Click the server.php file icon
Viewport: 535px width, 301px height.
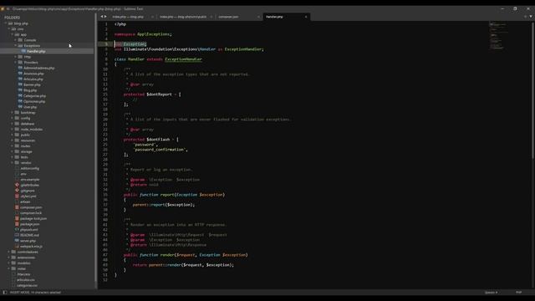click(17, 241)
